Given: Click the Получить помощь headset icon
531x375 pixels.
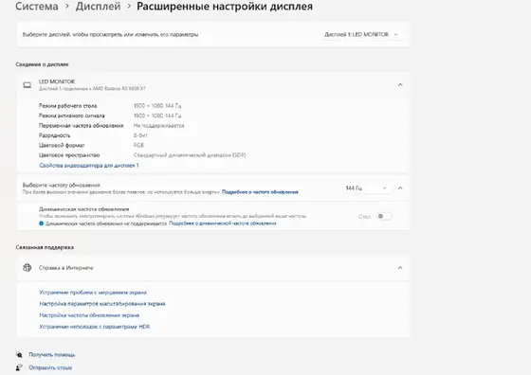Looking at the screenshot, I should click(19, 355).
